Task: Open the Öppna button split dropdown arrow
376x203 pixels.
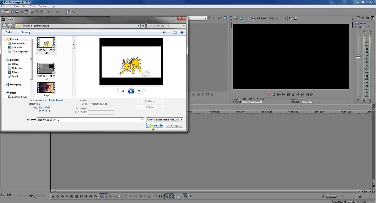Action: coord(162,125)
